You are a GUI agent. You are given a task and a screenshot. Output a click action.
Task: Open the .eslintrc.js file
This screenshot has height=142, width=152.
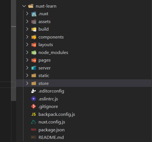click(x=48, y=99)
